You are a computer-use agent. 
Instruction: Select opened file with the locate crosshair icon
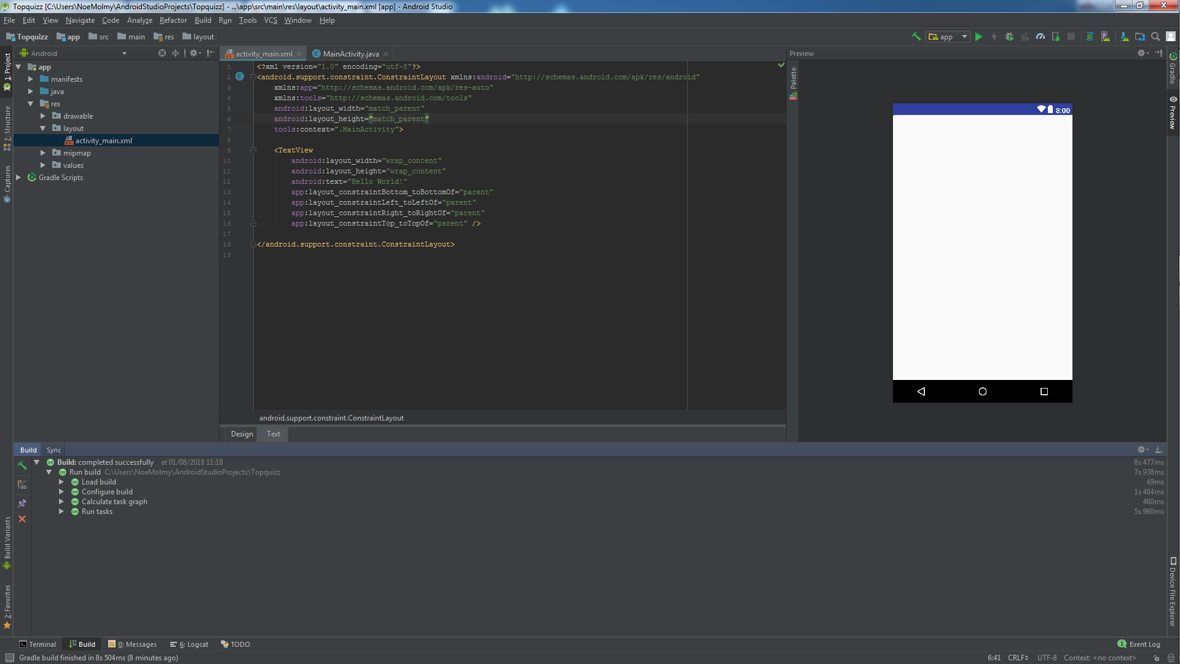click(x=162, y=53)
